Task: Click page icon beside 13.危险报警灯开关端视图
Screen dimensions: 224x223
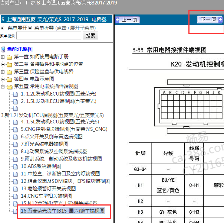Action: 16,189
